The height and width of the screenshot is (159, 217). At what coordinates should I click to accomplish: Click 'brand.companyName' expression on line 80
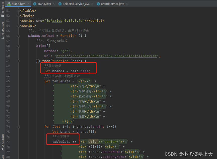point(107,157)
